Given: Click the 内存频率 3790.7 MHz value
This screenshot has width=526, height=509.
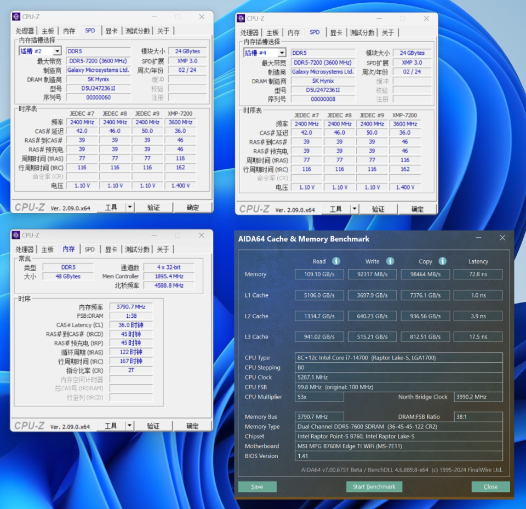Looking at the screenshot, I should [131, 307].
